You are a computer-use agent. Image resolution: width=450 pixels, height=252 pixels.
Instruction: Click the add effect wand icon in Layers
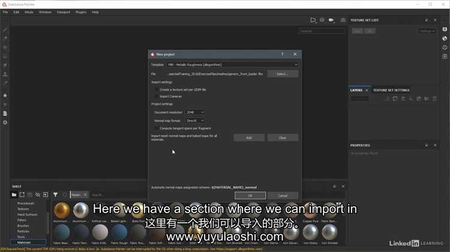[387, 99]
